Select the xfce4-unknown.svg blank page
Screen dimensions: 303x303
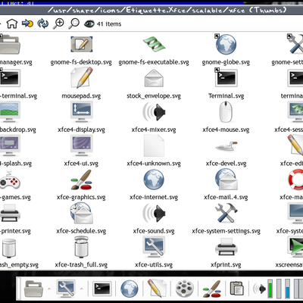point(154,145)
